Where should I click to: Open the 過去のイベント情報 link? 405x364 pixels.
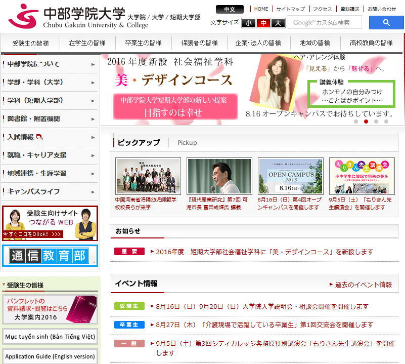click(363, 285)
